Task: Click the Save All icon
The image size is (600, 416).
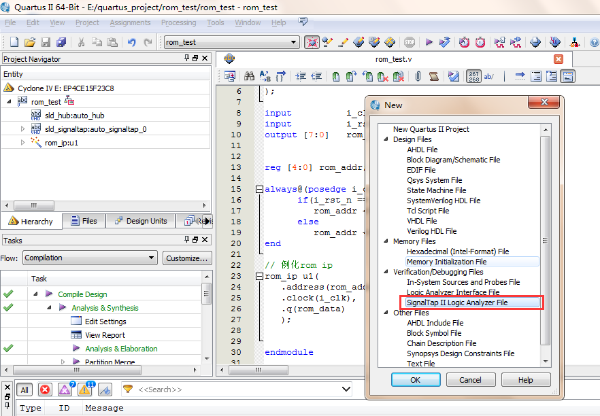Action: [x=61, y=42]
